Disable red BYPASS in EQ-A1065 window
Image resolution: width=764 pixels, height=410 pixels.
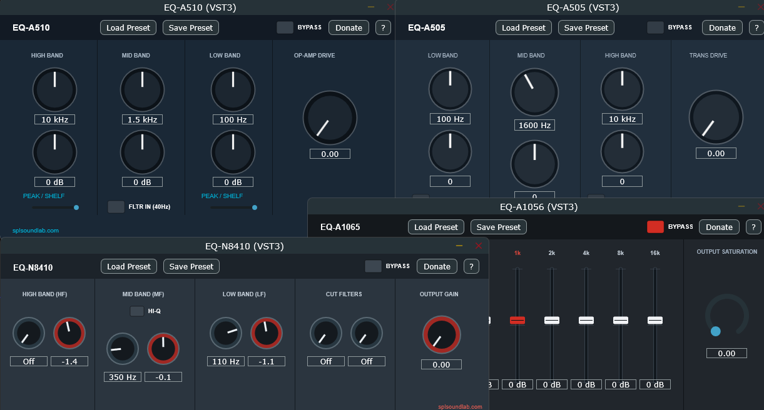(x=656, y=227)
